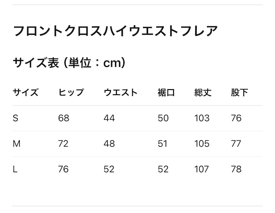Viewport: 275px width, 213px height.
Task: Click the ウエスト column header
Action: (121, 93)
